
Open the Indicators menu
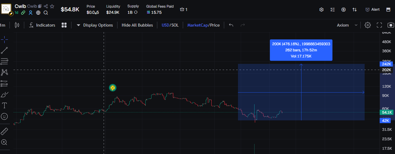(x=42, y=25)
